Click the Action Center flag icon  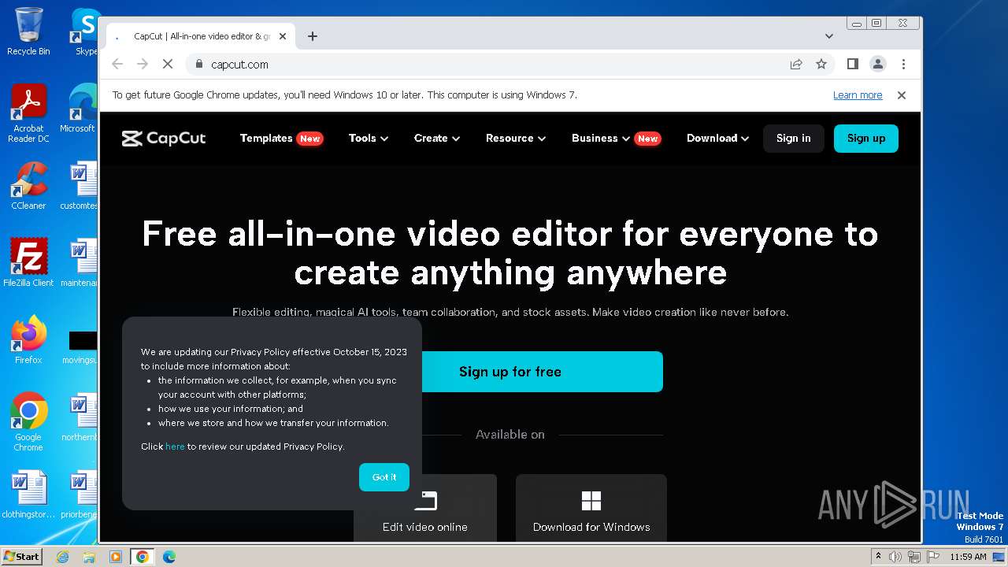(x=932, y=557)
